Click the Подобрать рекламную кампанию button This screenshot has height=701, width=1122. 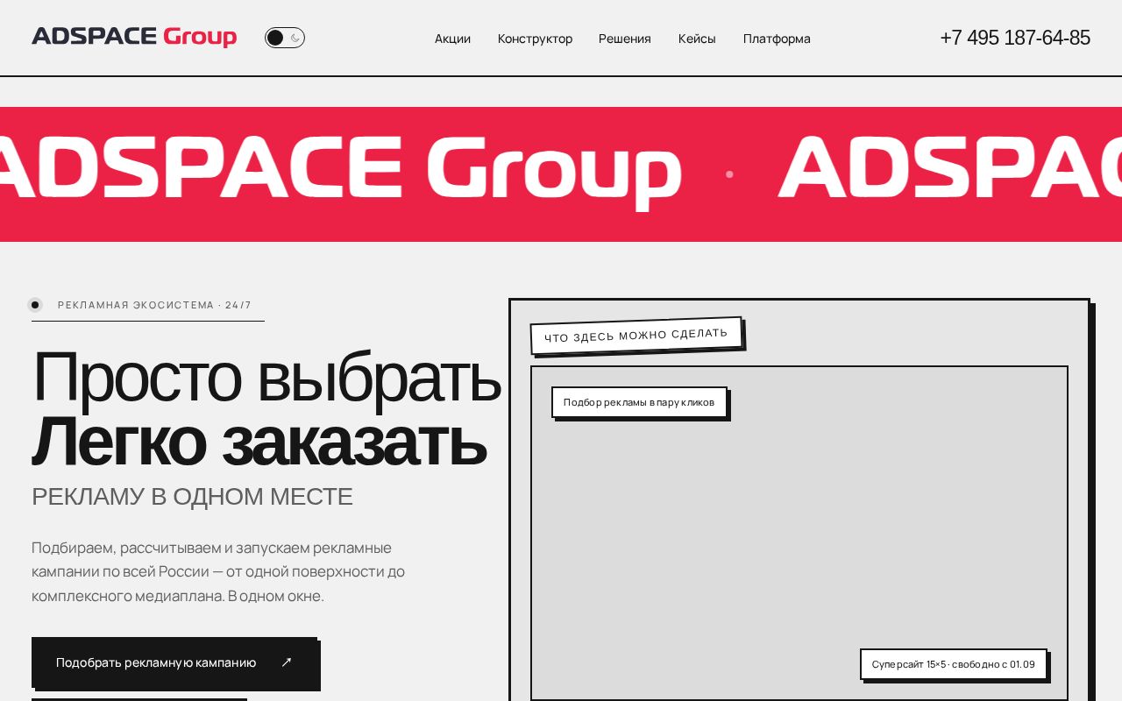click(x=174, y=662)
